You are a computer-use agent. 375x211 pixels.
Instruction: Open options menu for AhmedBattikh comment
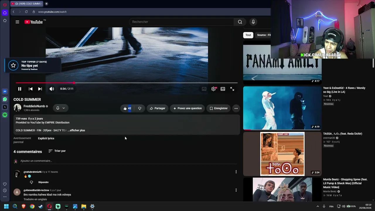pos(236,190)
